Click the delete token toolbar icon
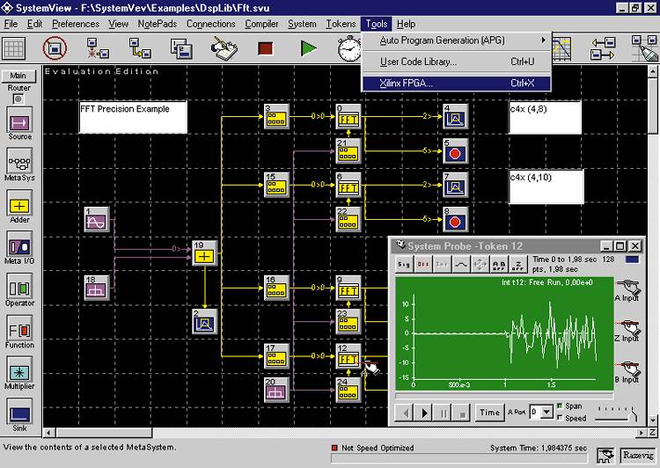The height and width of the screenshot is (468, 660). 55,48
